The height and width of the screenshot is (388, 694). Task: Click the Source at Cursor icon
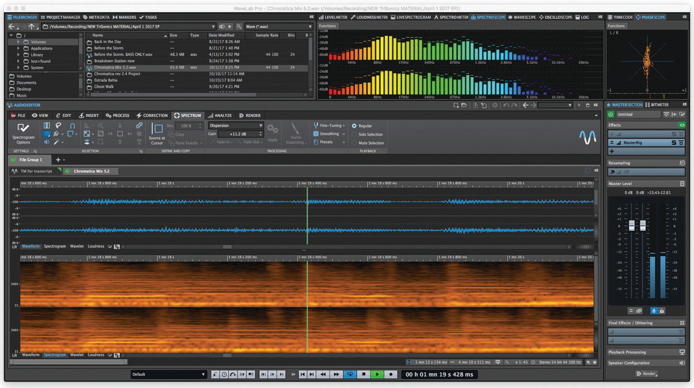tap(157, 134)
